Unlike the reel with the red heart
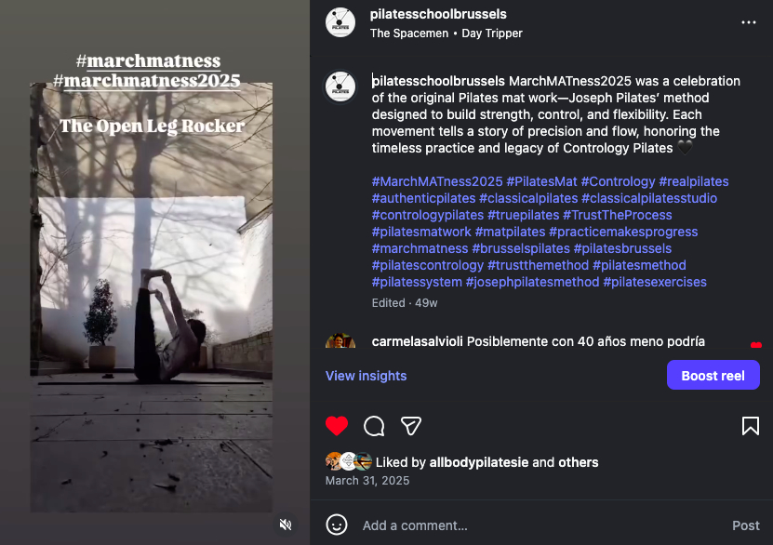The image size is (773, 545). pos(337,426)
